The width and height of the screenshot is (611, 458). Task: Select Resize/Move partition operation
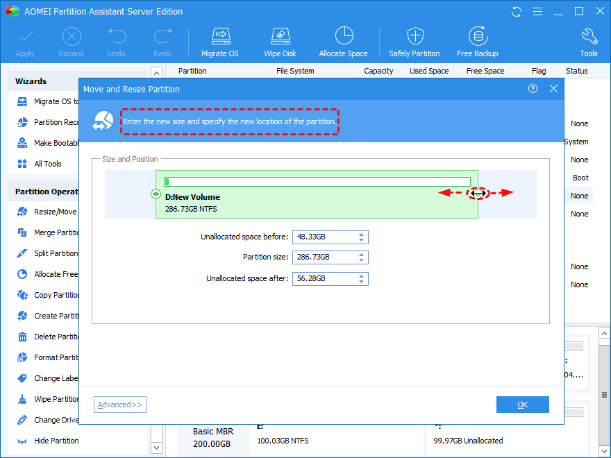coord(47,212)
